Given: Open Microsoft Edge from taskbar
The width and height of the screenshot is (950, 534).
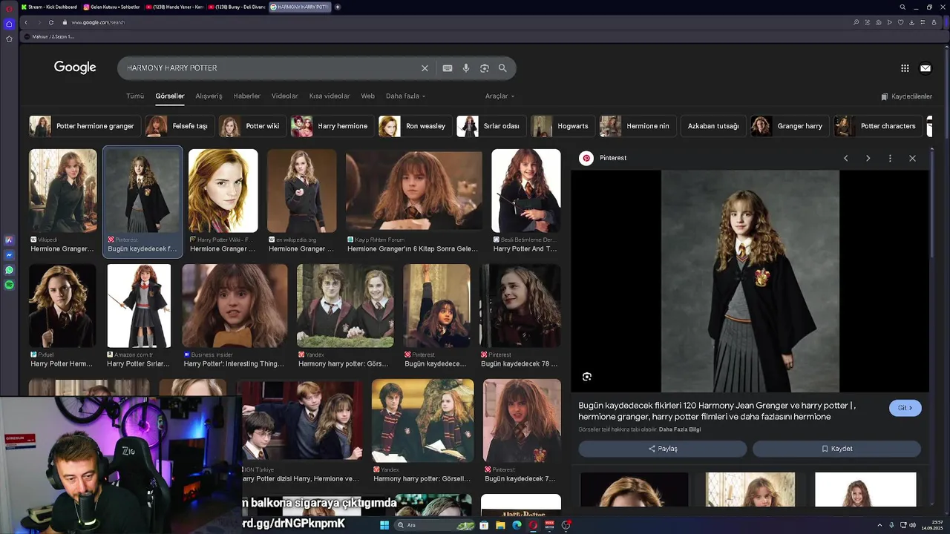Looking at the screenshot, I should (x=517, y=525).
